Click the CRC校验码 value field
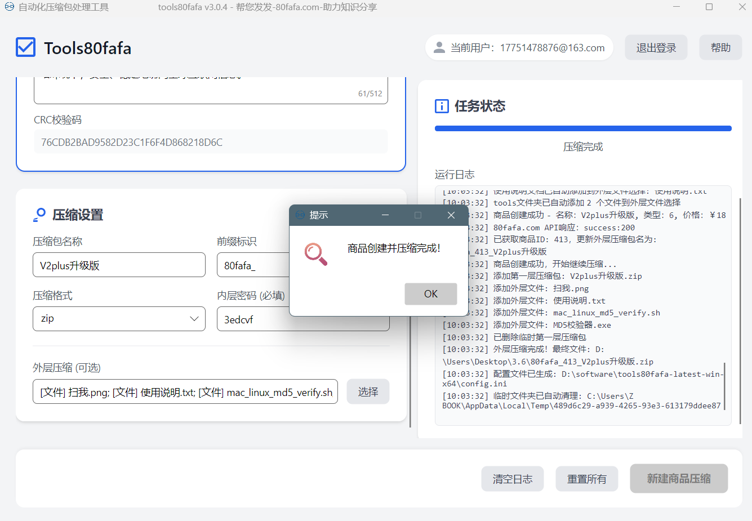Image resolution: width=752 pixels, height=521 pixels. pyautogui.click(x=210, y=142)
